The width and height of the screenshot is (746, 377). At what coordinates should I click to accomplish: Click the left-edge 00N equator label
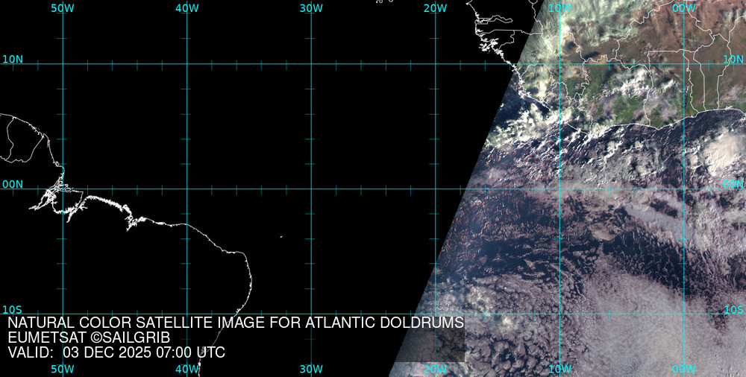pyautogui.click(x=13, y=184)
